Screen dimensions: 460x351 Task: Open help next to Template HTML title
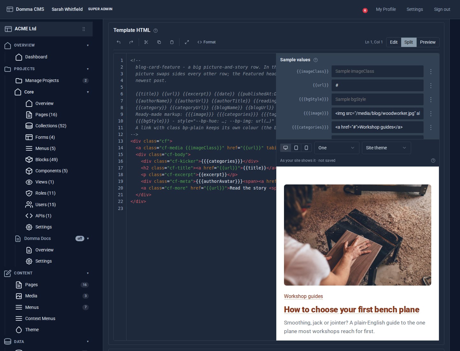tap(156, 31)
